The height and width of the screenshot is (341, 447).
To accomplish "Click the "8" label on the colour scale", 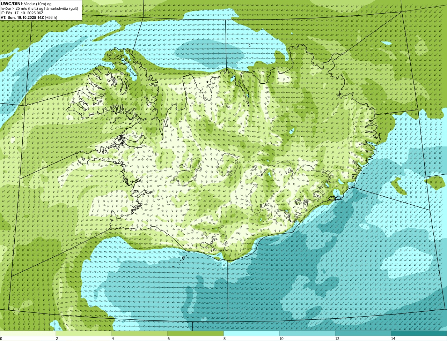I will click(224, 339).
